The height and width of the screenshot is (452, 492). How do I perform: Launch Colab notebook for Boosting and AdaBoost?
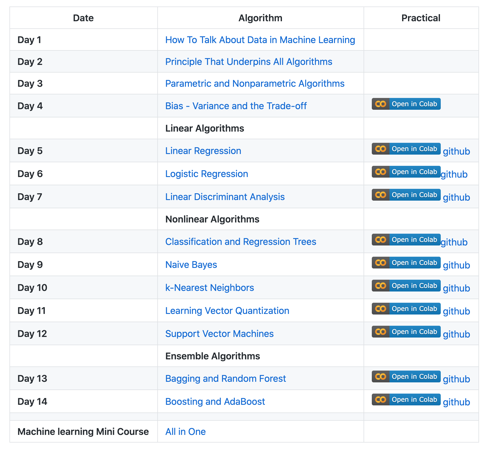coord(406,400)
